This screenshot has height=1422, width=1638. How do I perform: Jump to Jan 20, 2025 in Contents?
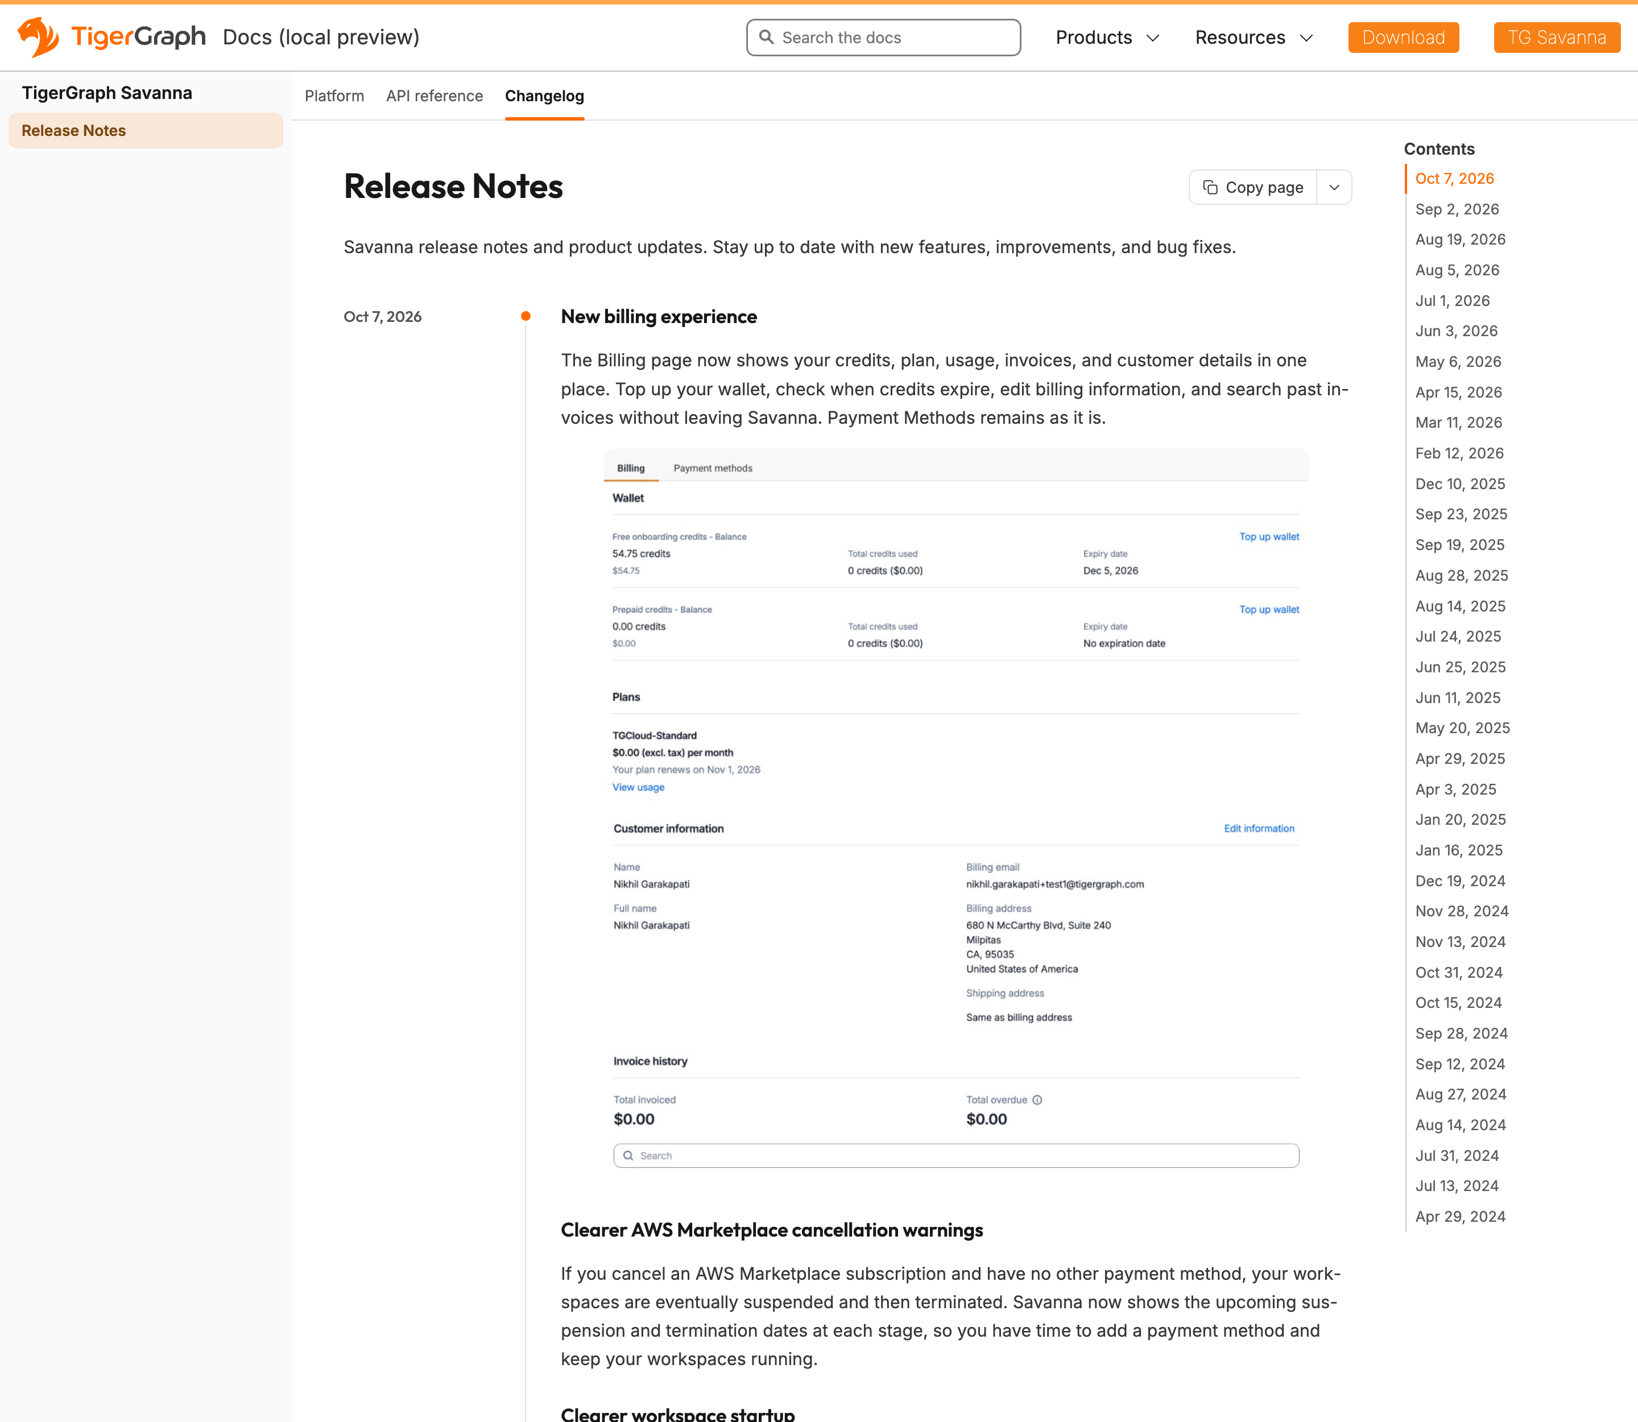(x=1460, y=820)
